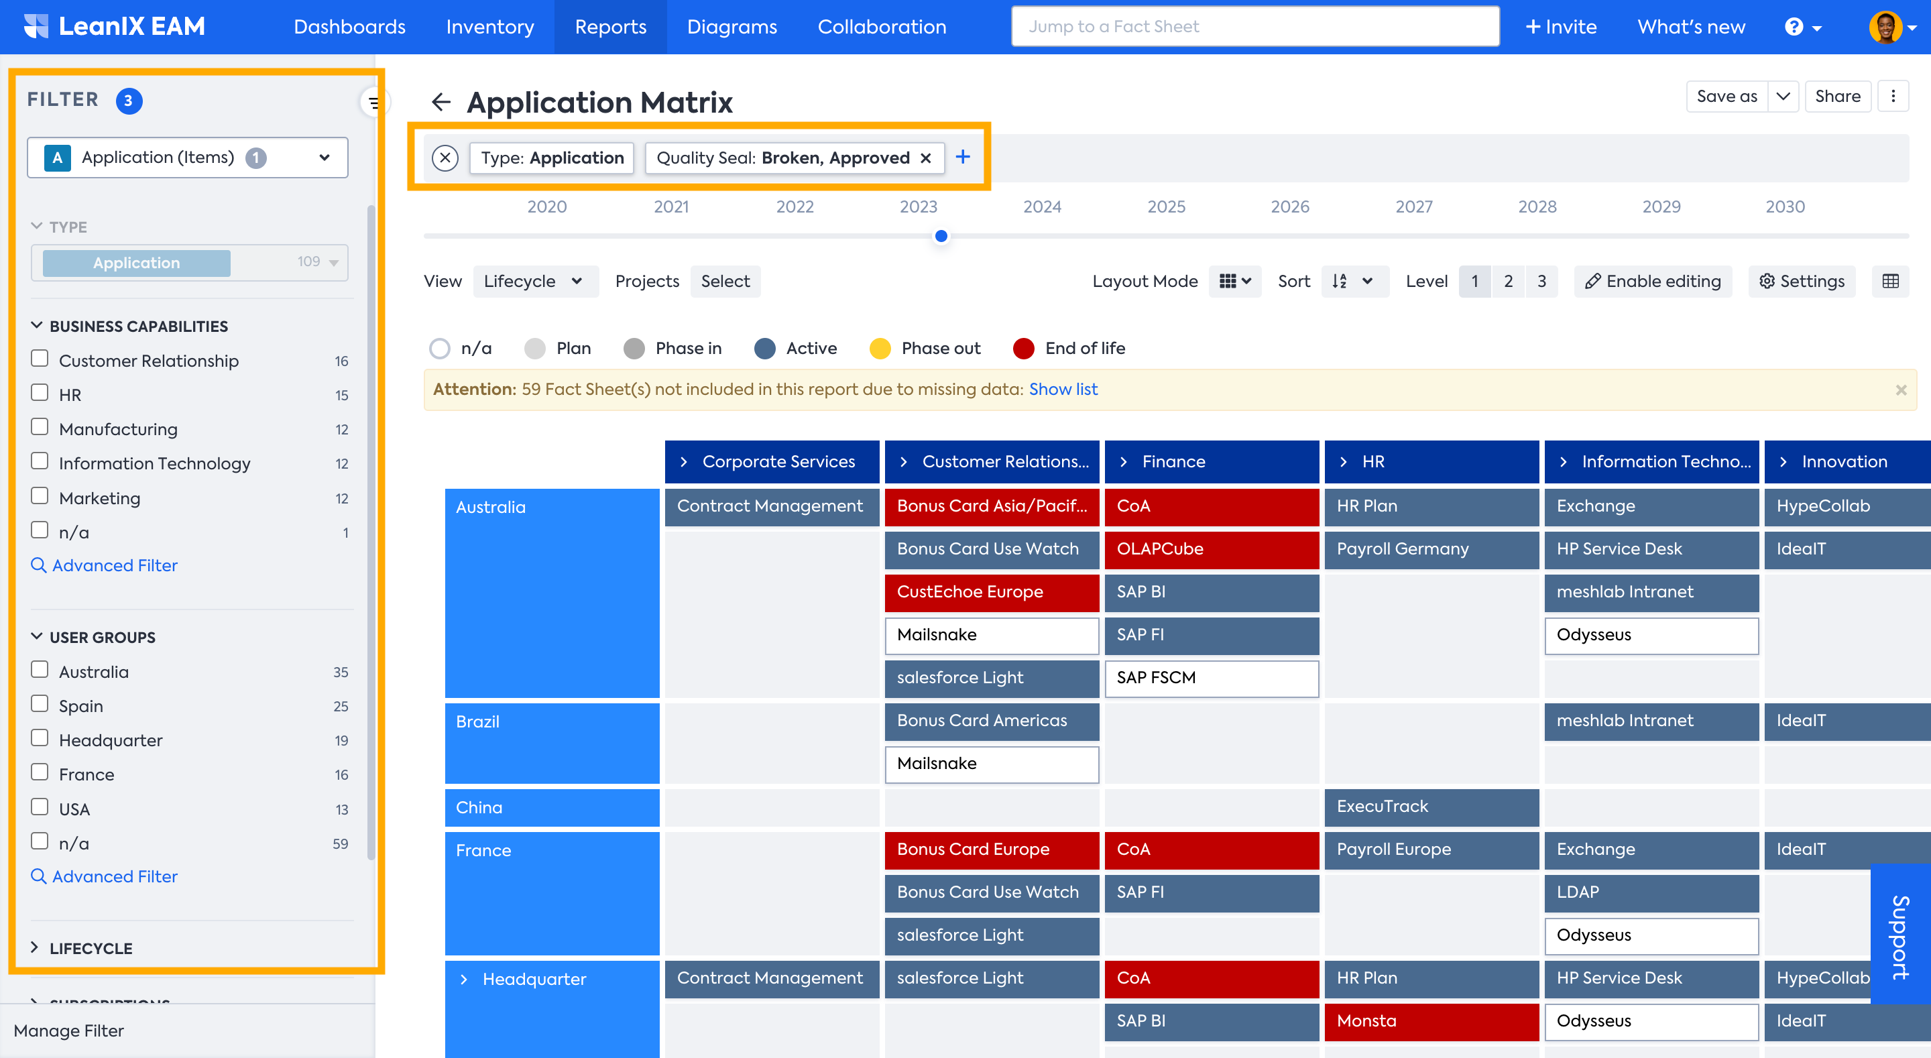
Task: Add a new filter with the plus icon
Action: [x=963, y=157]
